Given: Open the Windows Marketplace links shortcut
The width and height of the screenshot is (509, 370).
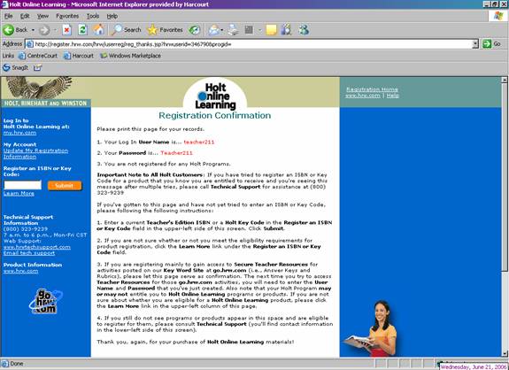Looking at the screenshot, I should [x=130, y=56].
